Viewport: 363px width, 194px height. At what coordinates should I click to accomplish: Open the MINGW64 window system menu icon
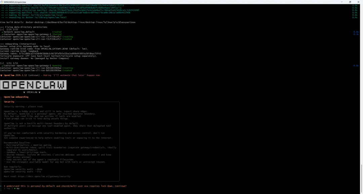(2, 2)
